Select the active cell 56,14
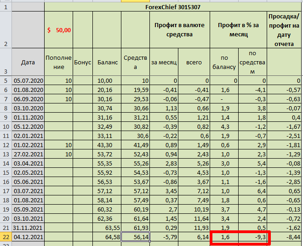The width and height of the screenshot is (303, 246). 136,237
